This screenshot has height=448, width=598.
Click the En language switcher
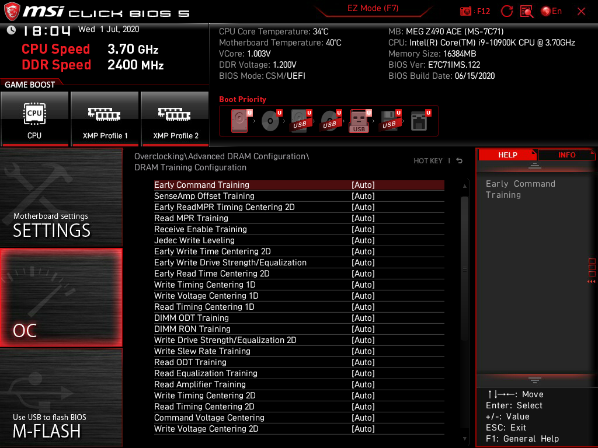point(551,11)
